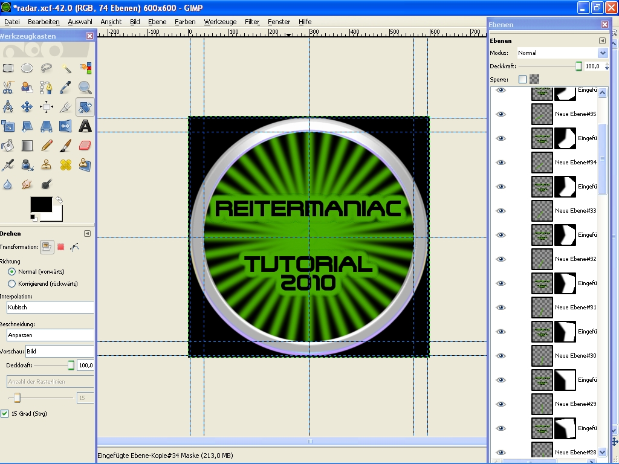Select the Zoom magnifier tool
619x464 pixels.
[85, 87]
